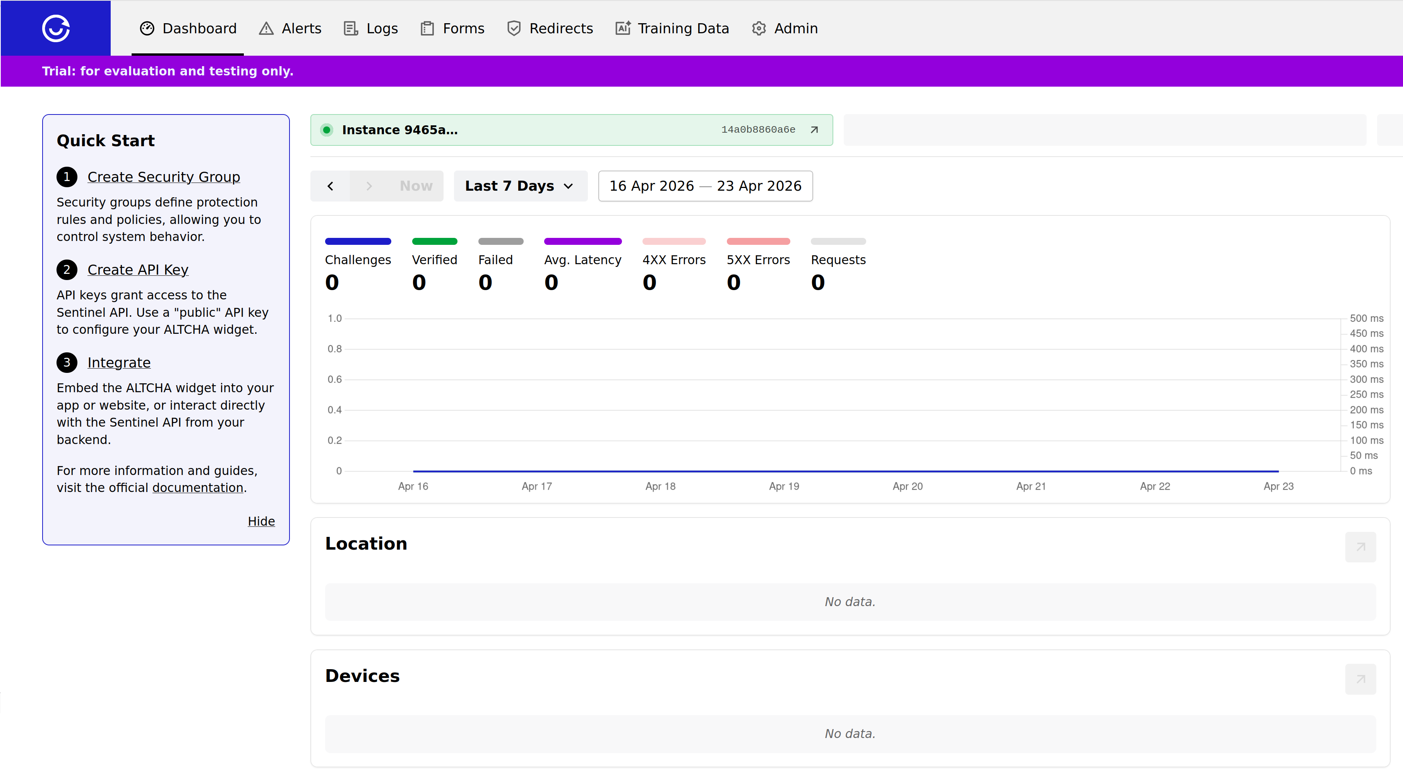This screenshot has height=779, width=1403.
Task: Open the Admin settings tab
Action: click(785, 28)
